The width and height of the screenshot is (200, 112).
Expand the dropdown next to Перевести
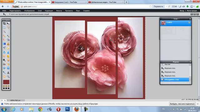pyautogui.click(x=167, y=7)
